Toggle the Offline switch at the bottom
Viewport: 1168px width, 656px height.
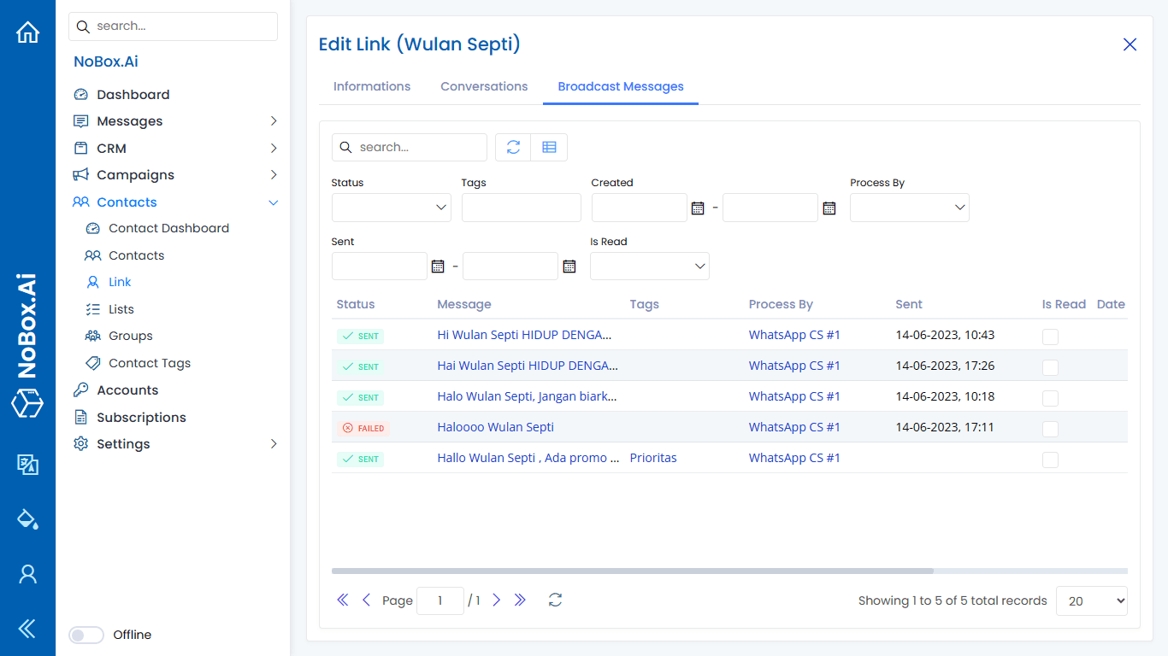(86, 635)
